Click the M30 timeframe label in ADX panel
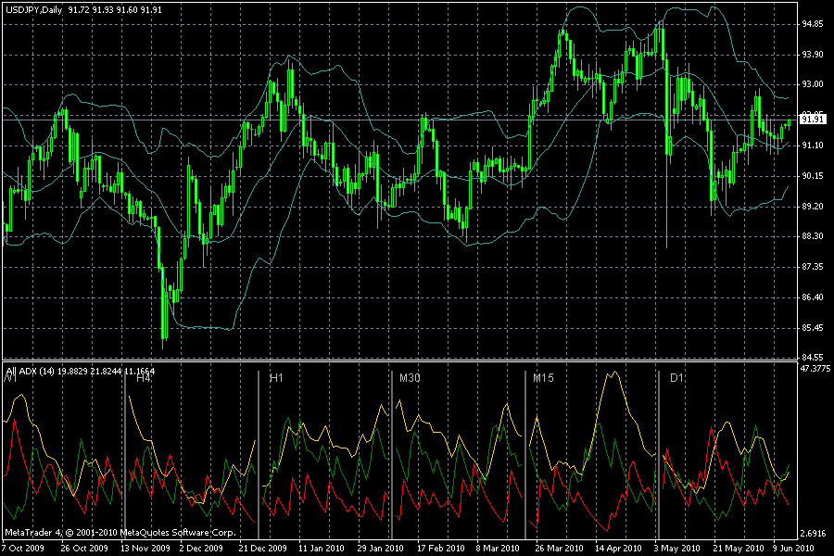Viewport: 834px width, 556px height. click(410, 378)
